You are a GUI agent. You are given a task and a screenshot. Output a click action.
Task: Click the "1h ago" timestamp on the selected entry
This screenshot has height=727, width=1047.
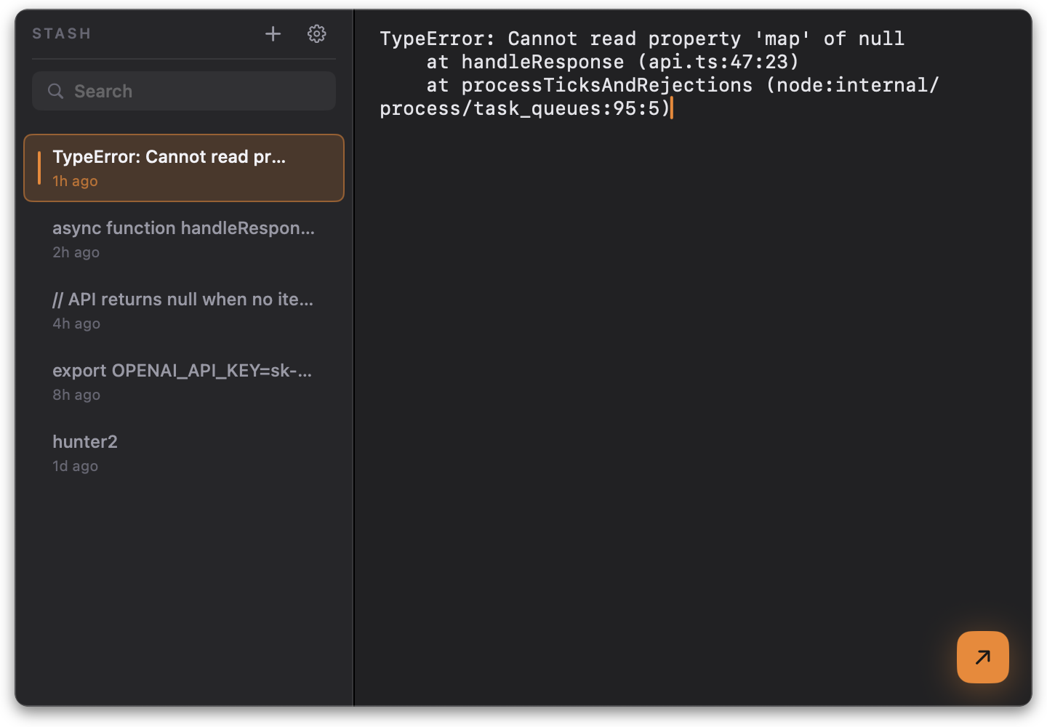pos(74,181)
